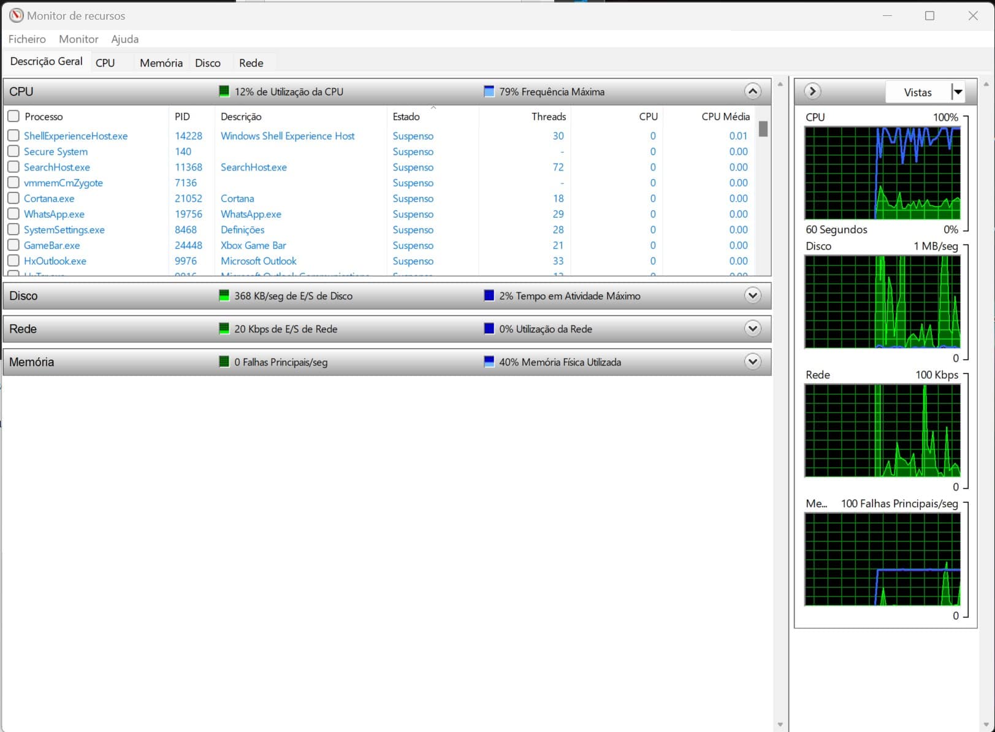Click the Resource Monitor app icon in title bar
The height and width of the screenshot is (732, 995).
click(x=16, y=15)
